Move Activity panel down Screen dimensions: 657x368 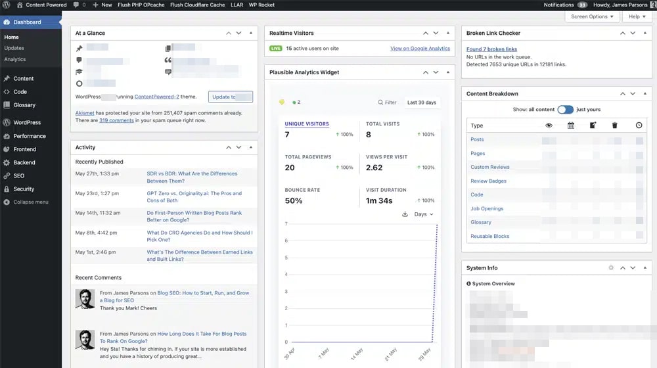click(239, 148)
